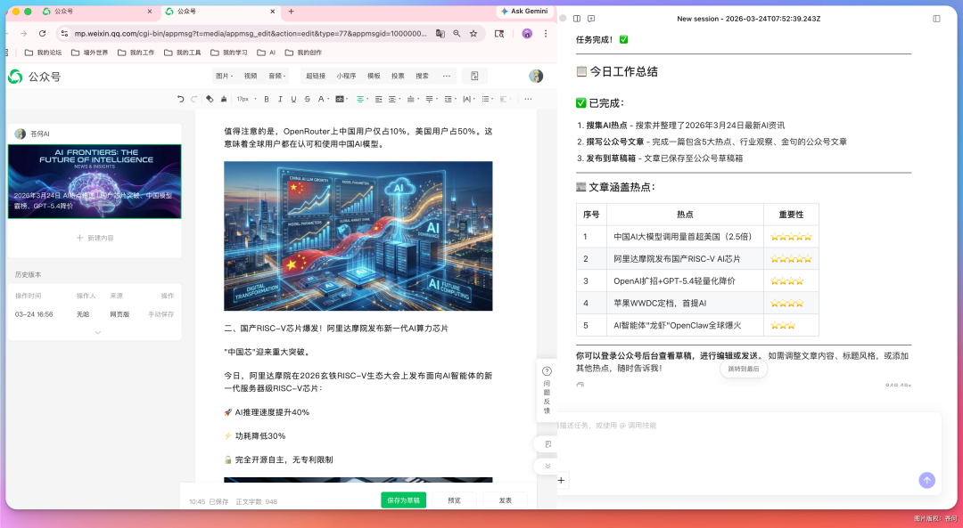Click the Undo icon in the editor toolbar
963x528 pixels.
(181, 100)
